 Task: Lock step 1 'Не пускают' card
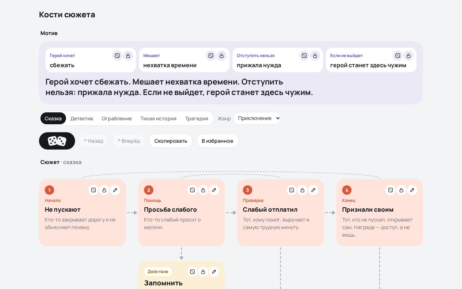point(104,190)
